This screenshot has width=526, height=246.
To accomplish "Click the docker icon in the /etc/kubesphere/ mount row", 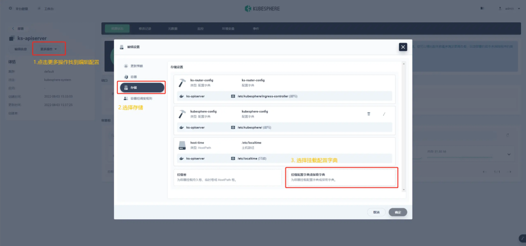I will click(181, 127).
